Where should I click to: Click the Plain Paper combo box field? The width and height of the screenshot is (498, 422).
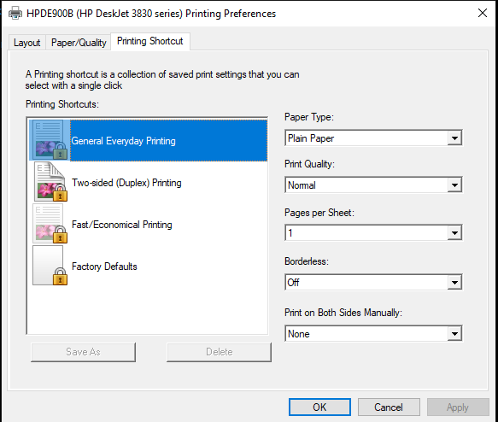pyautogui.click(x=373, y=138)
